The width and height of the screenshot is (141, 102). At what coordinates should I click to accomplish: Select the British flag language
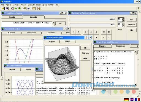(x=132, y=100)
